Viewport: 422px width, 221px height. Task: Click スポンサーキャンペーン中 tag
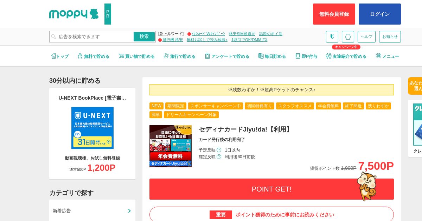[x=216, y=106]
